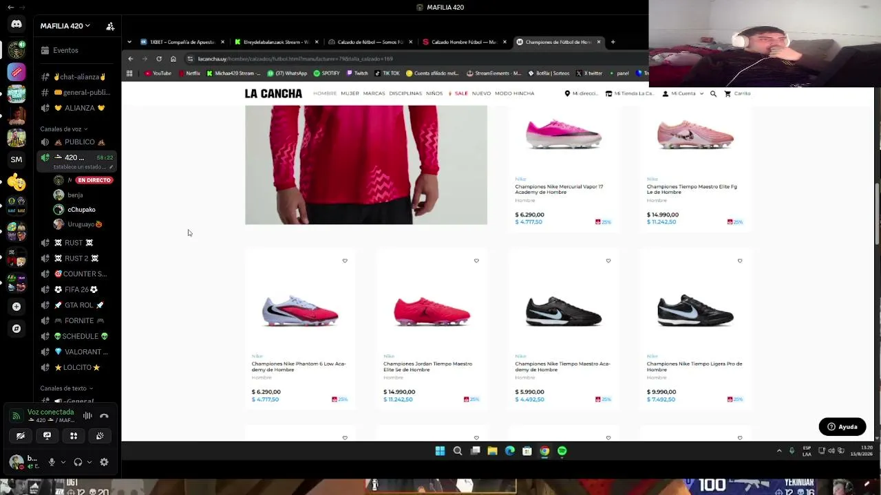Open the browser tab list dropdown

[x=129, y=42]
